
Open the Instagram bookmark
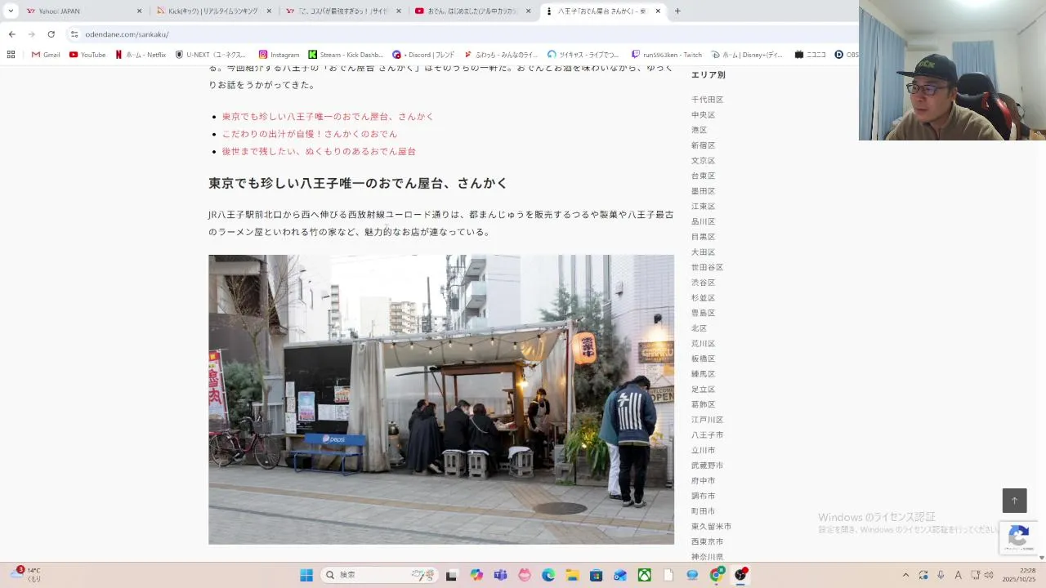click(279, 55)
